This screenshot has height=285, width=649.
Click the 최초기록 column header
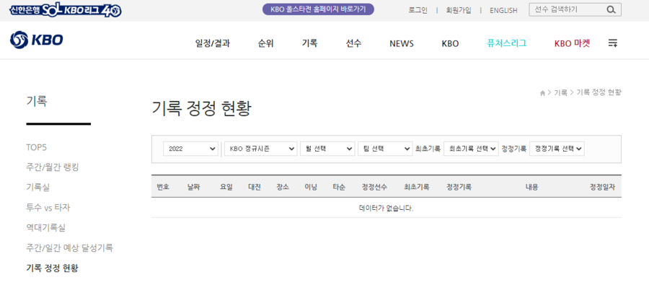point(417,188)
